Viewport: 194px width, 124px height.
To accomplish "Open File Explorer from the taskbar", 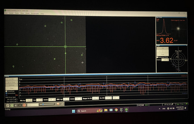I will (x=106, y=110).
